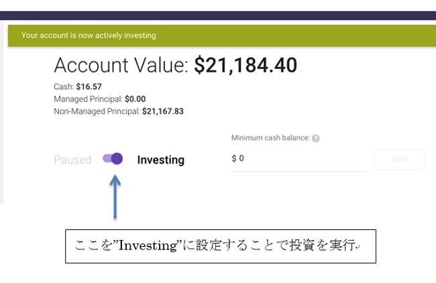Click the dark header bar at top
This screenshot has width=436, height=283.
tap(221, 15)
